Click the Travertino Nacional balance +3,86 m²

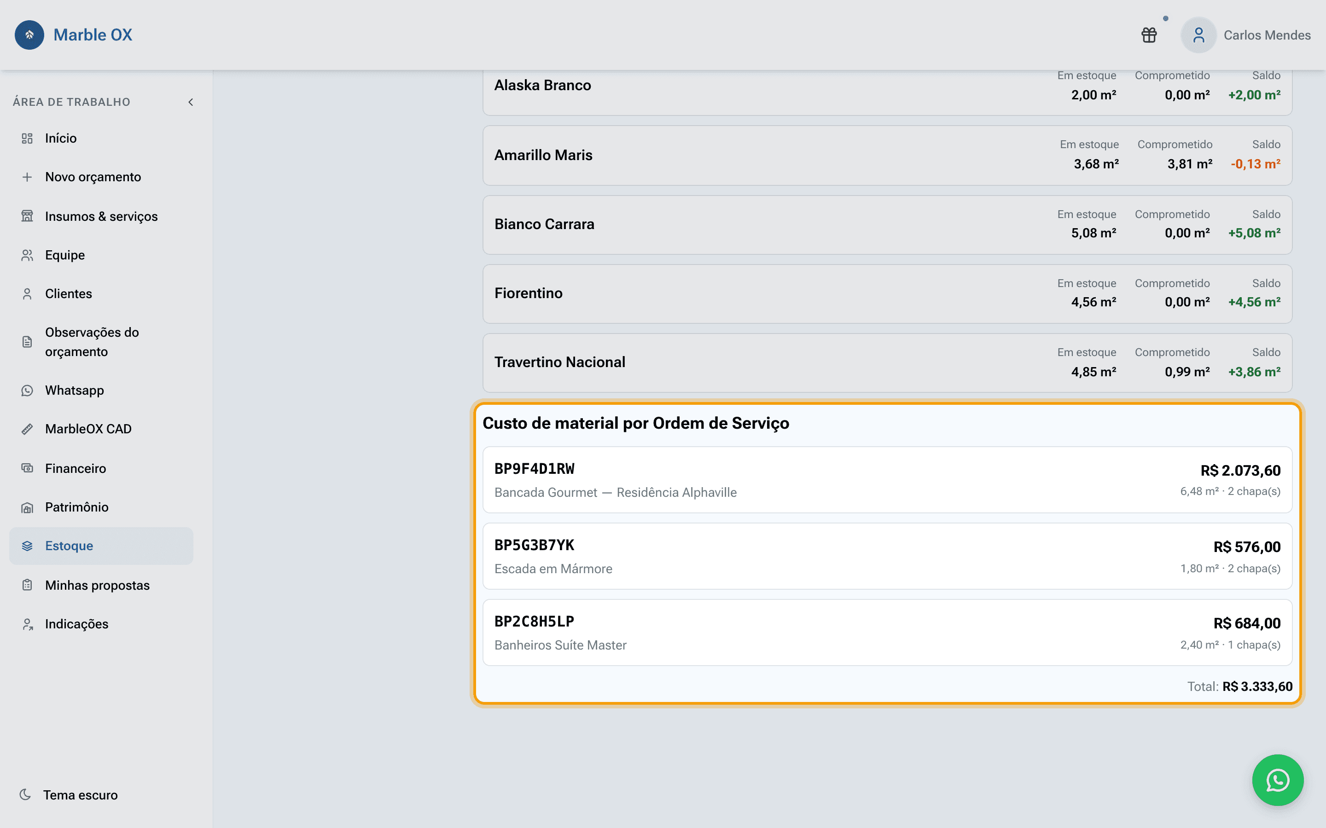tap(1254, 372)
